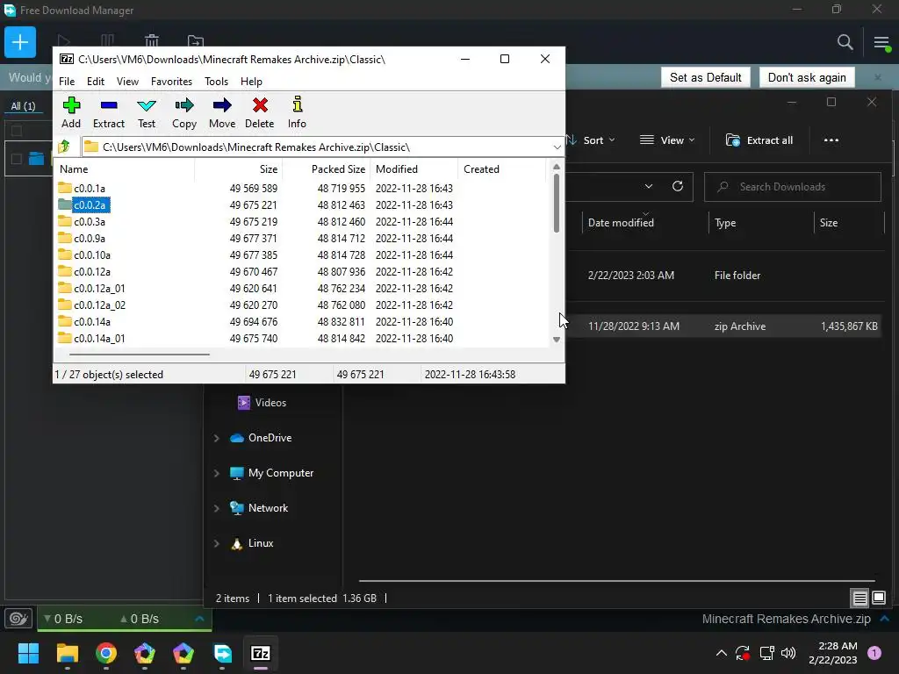899x674 pixels.
Task: Show hidden system tray icons
Action: (x=722, y=653)
